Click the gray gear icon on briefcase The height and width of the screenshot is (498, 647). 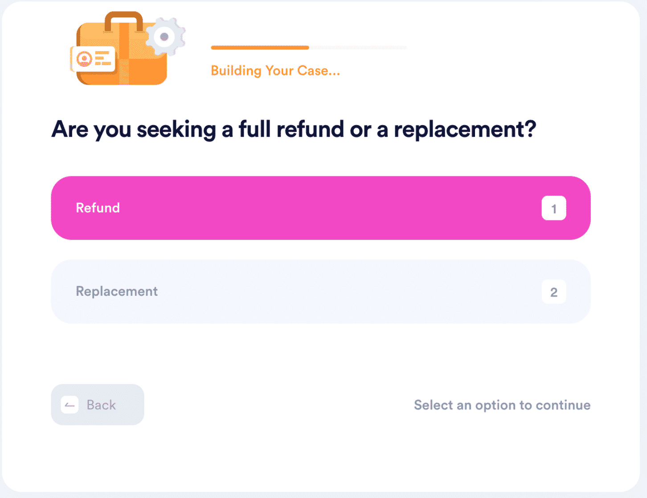tap(165, 37)
